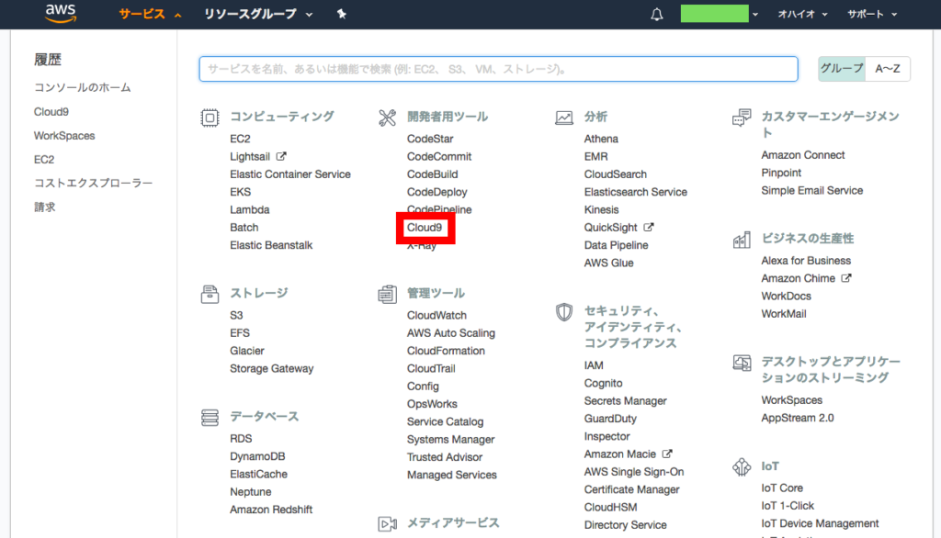Click the メディアサービス video icon
The image size is (941, 538).
point(387,524)
